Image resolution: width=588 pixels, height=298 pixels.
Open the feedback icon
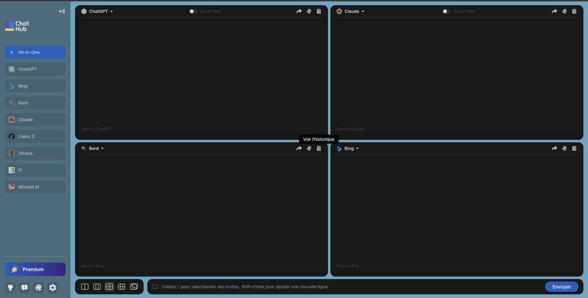click(x=24, y=288)
